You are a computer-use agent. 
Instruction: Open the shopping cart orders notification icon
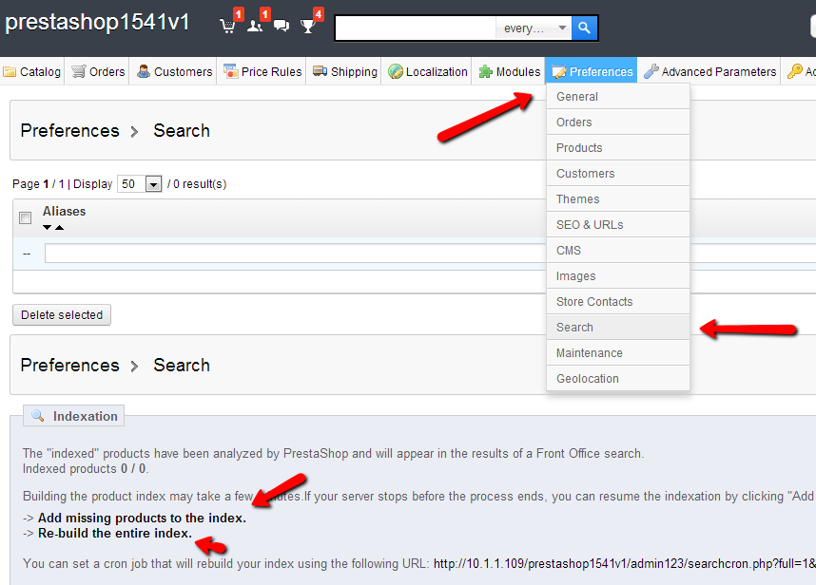click(228, 26)
